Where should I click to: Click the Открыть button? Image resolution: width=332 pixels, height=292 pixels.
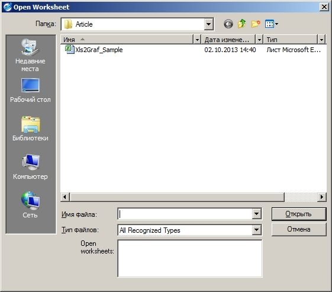298,214
